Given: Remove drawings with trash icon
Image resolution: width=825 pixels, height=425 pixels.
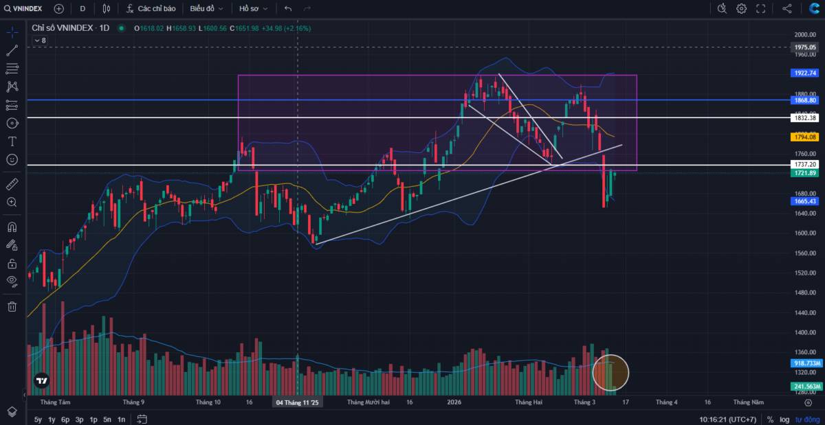Looking at the screenshot, I should 12,307.
